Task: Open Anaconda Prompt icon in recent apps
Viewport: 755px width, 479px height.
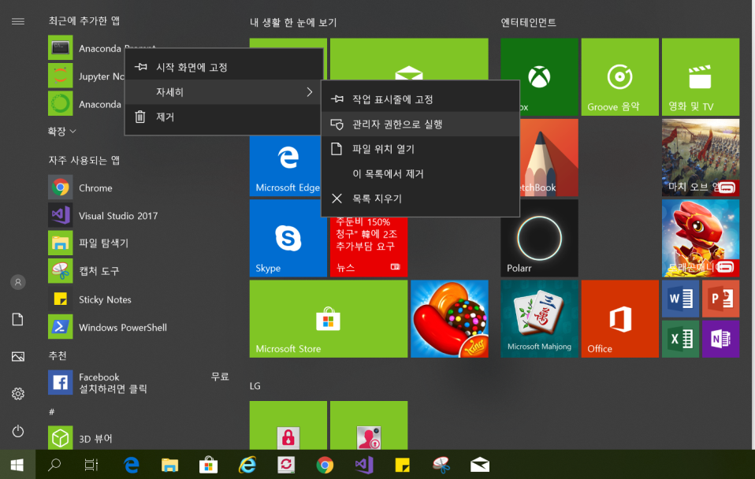Action: (60, 47)
